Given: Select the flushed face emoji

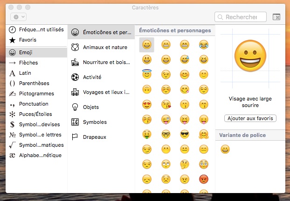Looking at the screenshot, I should (204, 164).
